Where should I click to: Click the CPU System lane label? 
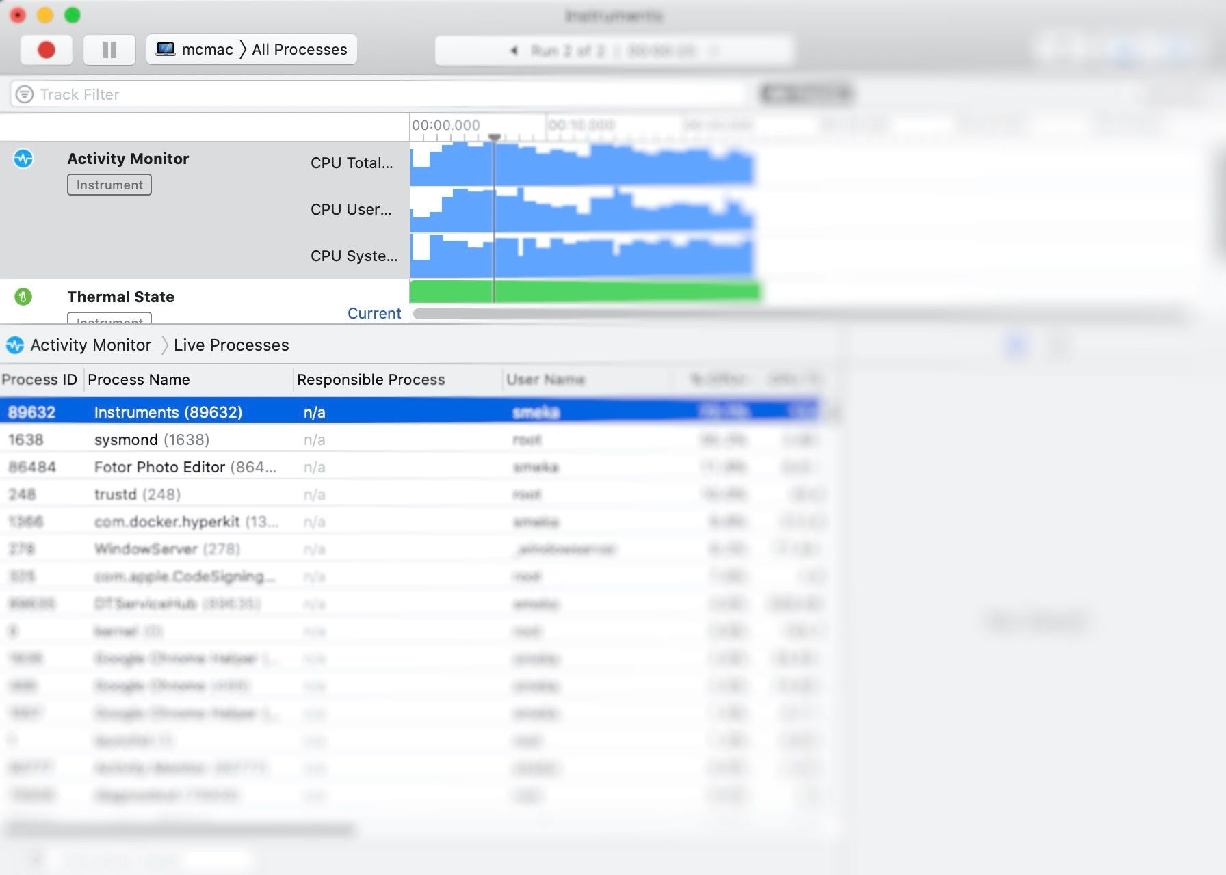pyautogui.click(x=354, y=256)
